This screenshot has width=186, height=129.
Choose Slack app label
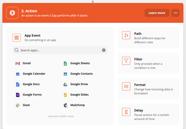point(26,105)
